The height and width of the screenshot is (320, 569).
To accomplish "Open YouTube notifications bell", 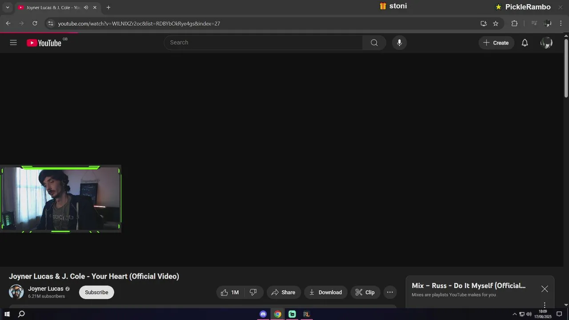I will tap(525, 43).
